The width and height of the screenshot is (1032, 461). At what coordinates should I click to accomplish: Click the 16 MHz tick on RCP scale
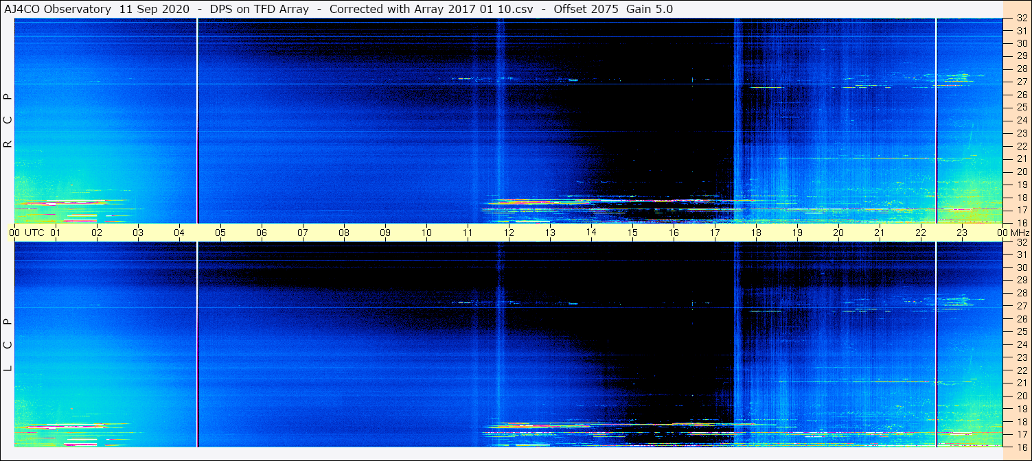tap(1022, 222)
